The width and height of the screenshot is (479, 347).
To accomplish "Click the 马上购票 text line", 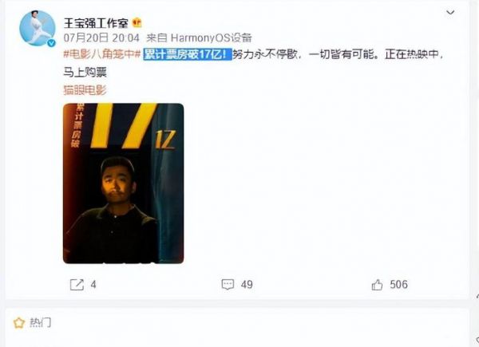I will click(85, 73).
